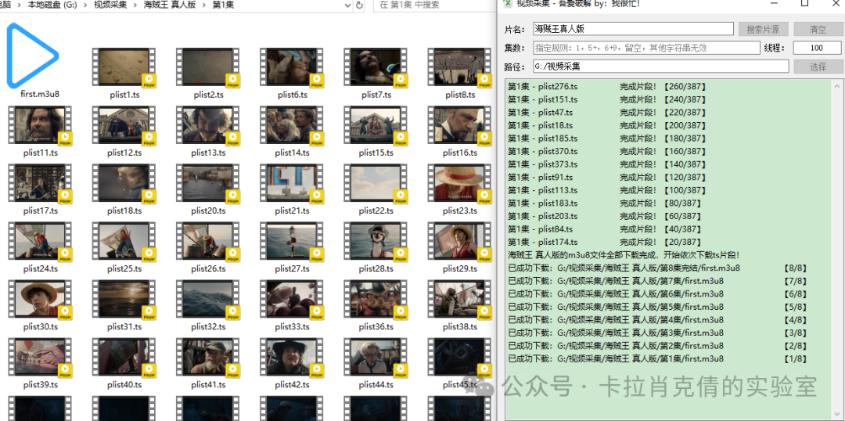Image resolution: width=845 pixels, height=421 pixels.
Task: Select the plist23.ts video file
Action: 459,184
